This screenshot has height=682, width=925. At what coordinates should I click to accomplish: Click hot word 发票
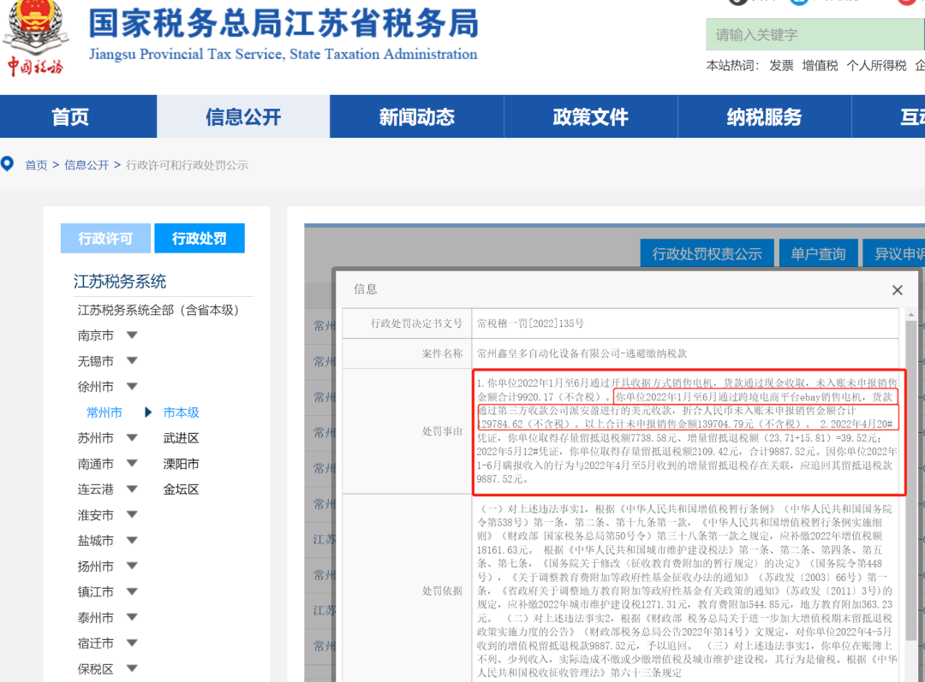coord(781,65)
